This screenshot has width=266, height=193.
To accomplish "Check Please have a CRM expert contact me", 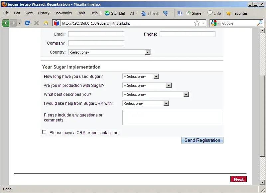I will pos(44,132).
